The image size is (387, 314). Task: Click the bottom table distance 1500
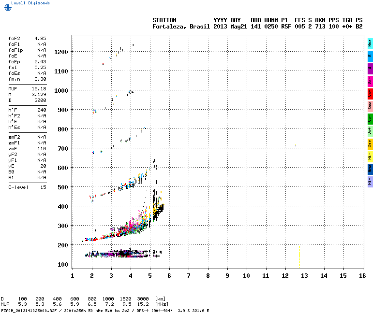(125, 299)
